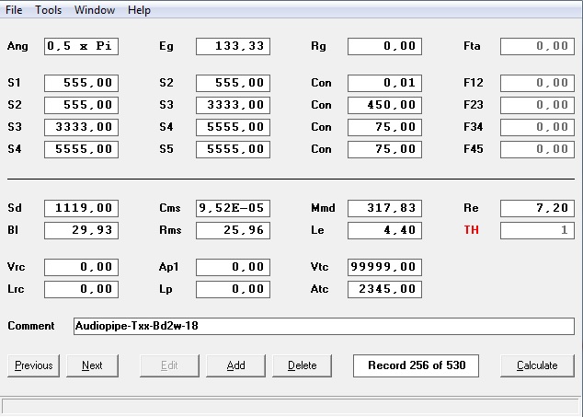583x417 pixels.
Task: Click the Comment field with Audiopipe-Txx-Bd2w-18
Action: click(324, 326)
